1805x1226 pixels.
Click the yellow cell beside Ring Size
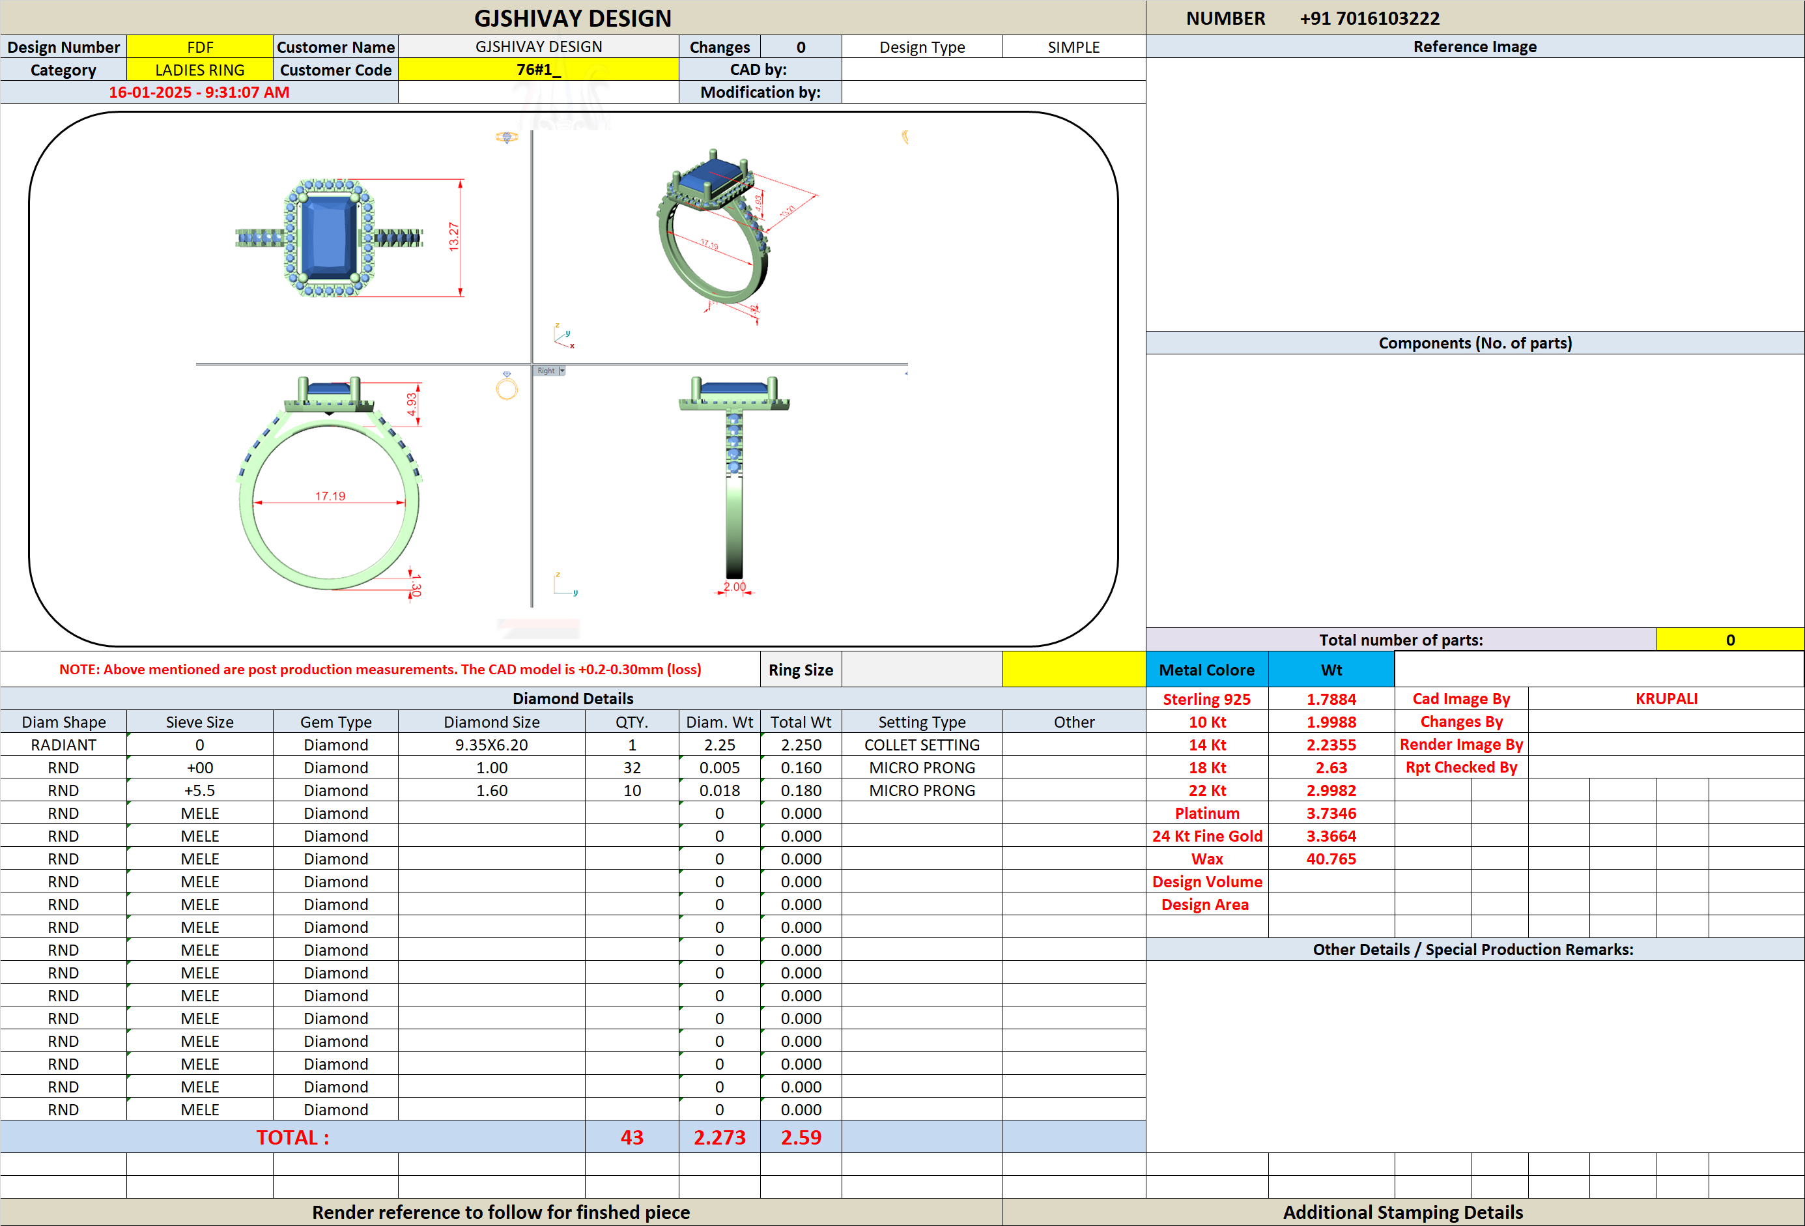click(1073, 670)
